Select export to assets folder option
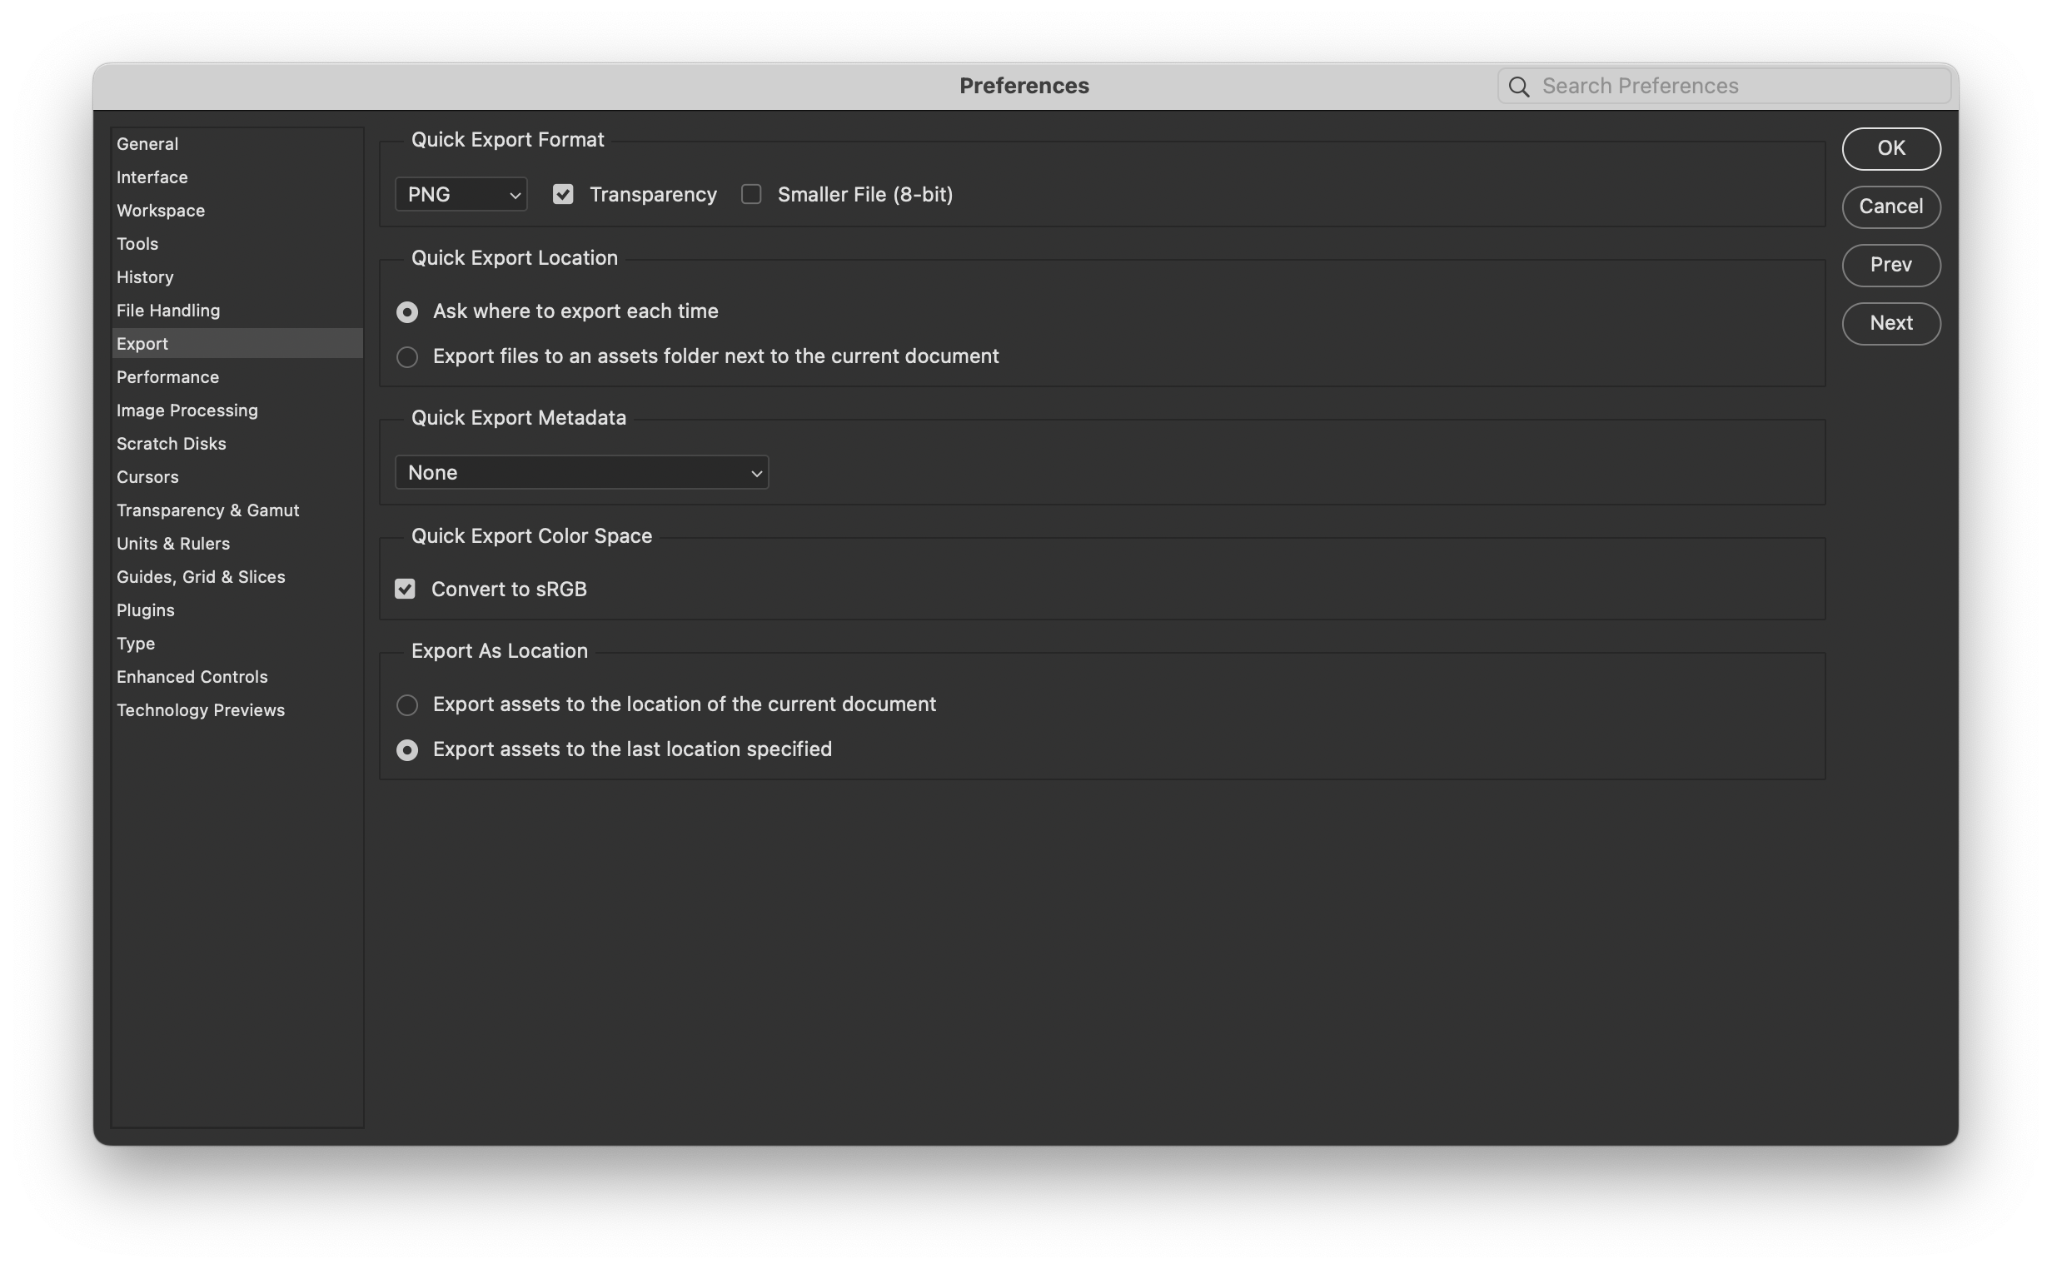The height and width of the screenshot is (1269, 2052). click(x=407, y=356)
